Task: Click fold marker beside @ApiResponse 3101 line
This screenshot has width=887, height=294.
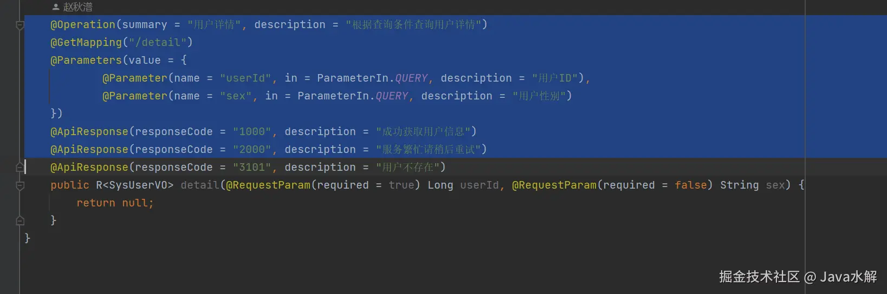Action: click(x=20, y=168)
